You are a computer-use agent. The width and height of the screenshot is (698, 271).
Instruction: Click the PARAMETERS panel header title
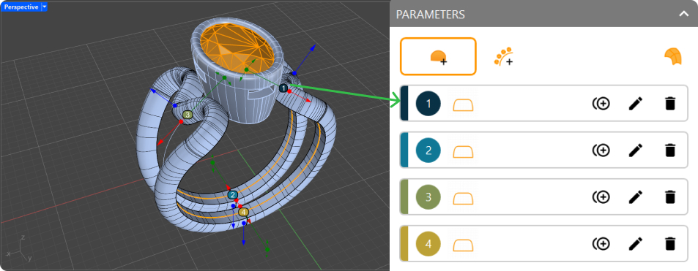coord(430,14)
